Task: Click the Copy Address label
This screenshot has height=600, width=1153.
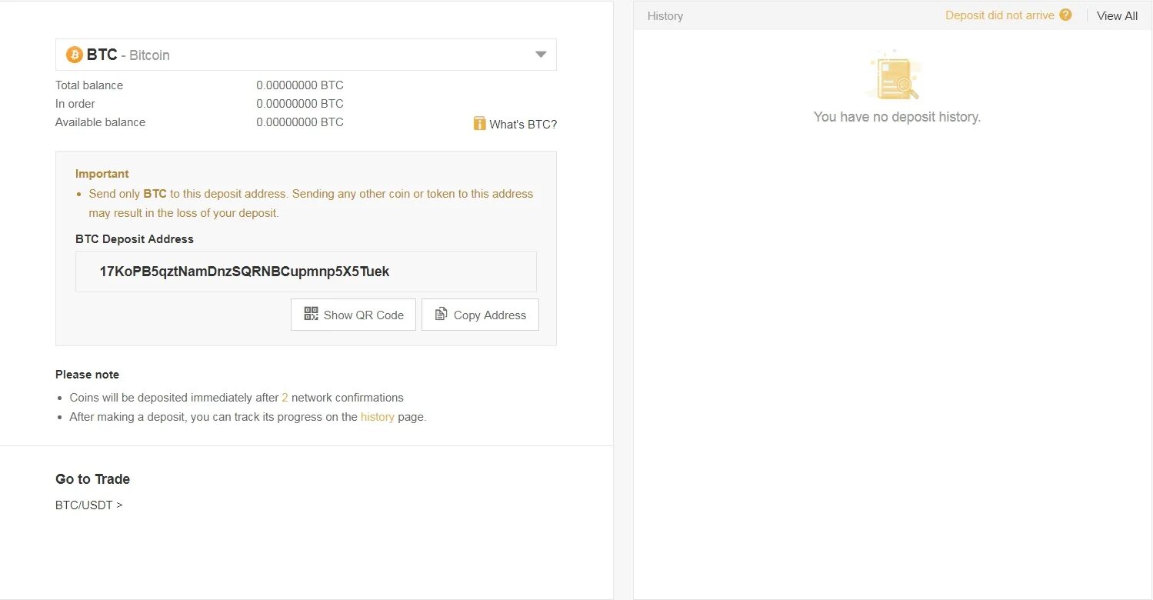Action: (x=490, y=315)
